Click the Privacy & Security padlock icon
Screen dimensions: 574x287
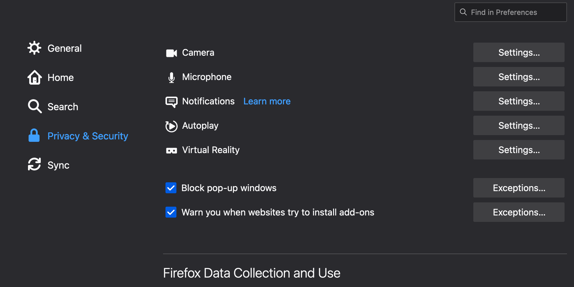[x=34, y=135]
